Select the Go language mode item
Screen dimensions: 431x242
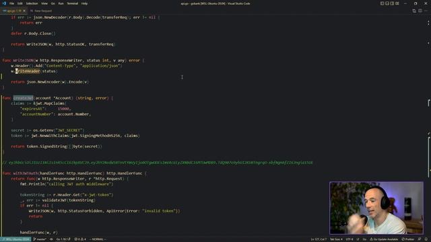(364, 239)
